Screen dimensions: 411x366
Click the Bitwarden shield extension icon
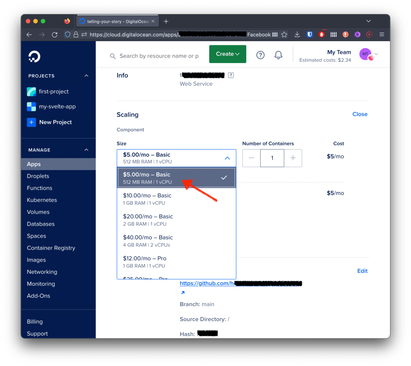[310, 35]
